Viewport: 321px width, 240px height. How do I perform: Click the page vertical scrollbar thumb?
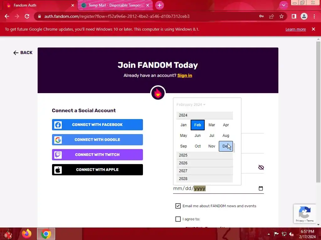coord(318,112)
